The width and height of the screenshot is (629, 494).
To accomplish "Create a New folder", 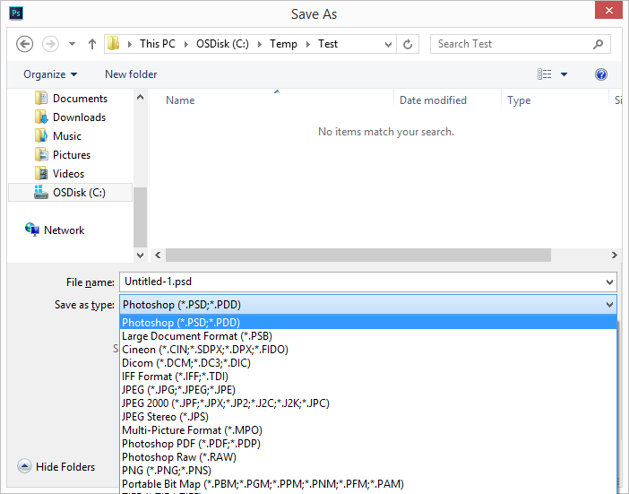I will (131, 74).
